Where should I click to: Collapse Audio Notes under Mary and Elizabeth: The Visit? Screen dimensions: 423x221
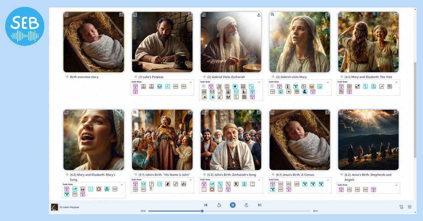click(x=396, y=82)
